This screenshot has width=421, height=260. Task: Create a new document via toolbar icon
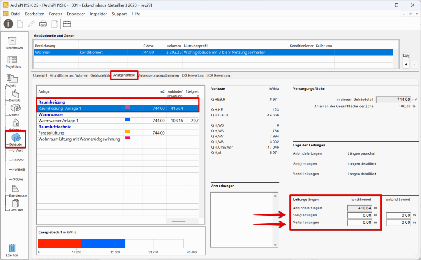click(20, 24)
